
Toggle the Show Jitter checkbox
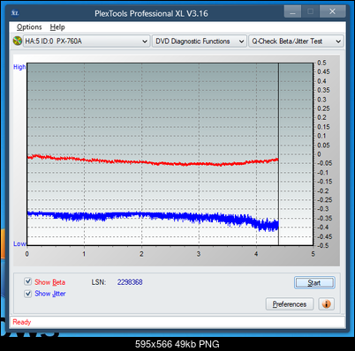(x=28, y=294)
